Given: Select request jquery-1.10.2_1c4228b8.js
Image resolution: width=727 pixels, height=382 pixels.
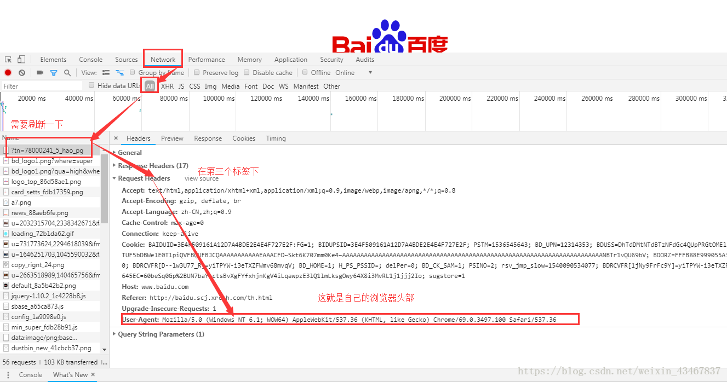Looking at the screenshot, I should (50, 296).
